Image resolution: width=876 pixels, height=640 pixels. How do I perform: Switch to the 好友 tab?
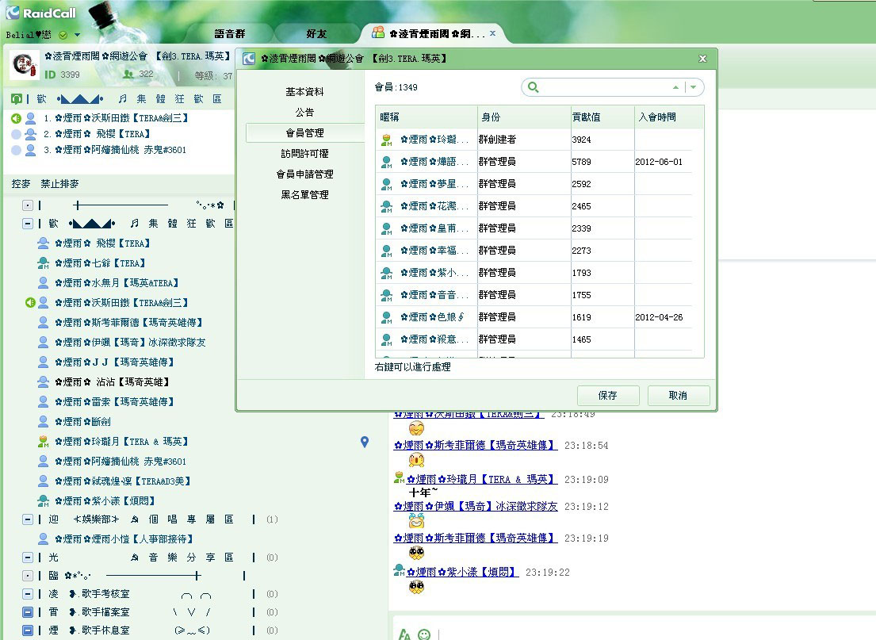pyautogui.click(x=316, y=33)
